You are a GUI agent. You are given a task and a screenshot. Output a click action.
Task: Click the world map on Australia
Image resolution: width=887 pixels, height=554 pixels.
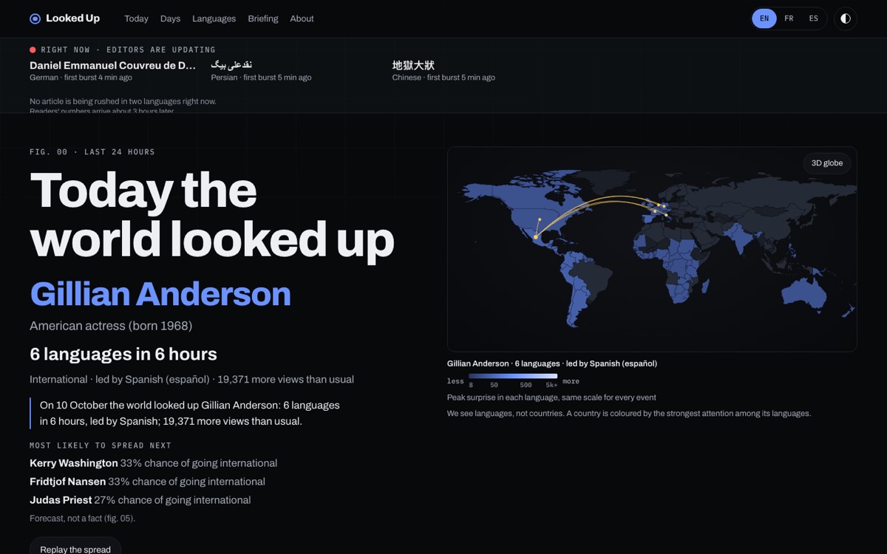[803, 294]
